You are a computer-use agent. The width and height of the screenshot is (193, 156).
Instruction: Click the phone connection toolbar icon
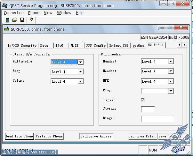click(x=7, y=20)
